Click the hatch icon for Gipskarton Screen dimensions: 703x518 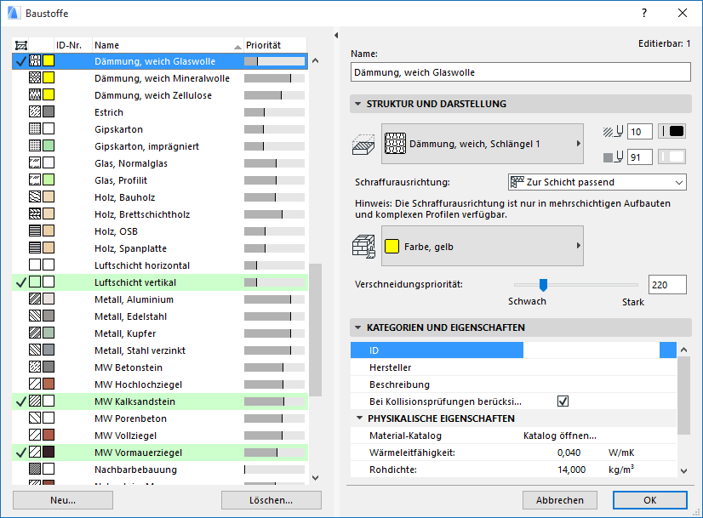pos(35,128)
